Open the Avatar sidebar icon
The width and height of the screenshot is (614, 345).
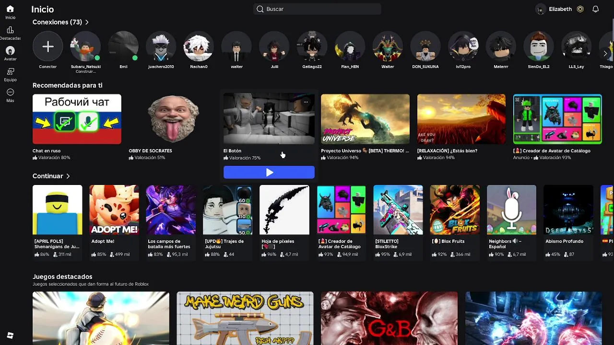tap(10, 51)
